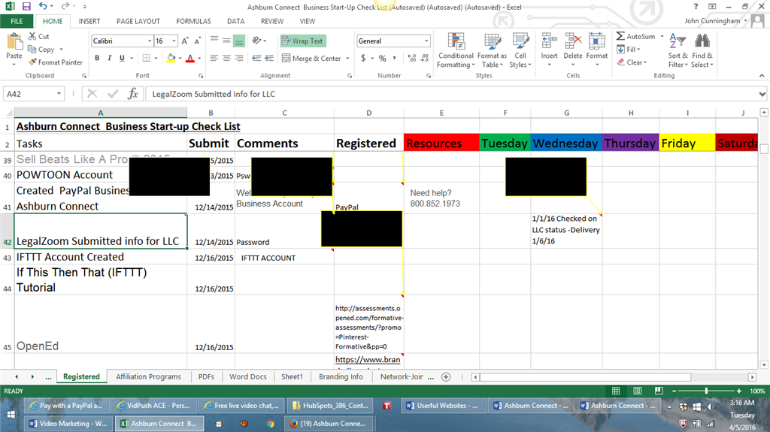Image resolution: width=770 pixels, height=432 pixels.
Task: Switch to Page Layout view in status bar
Action: pyautogui.click(x=638, y=391)
